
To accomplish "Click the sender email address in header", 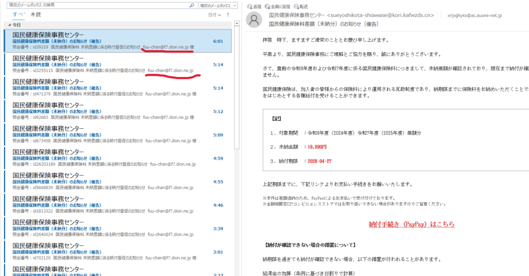I will click(387, 16).
